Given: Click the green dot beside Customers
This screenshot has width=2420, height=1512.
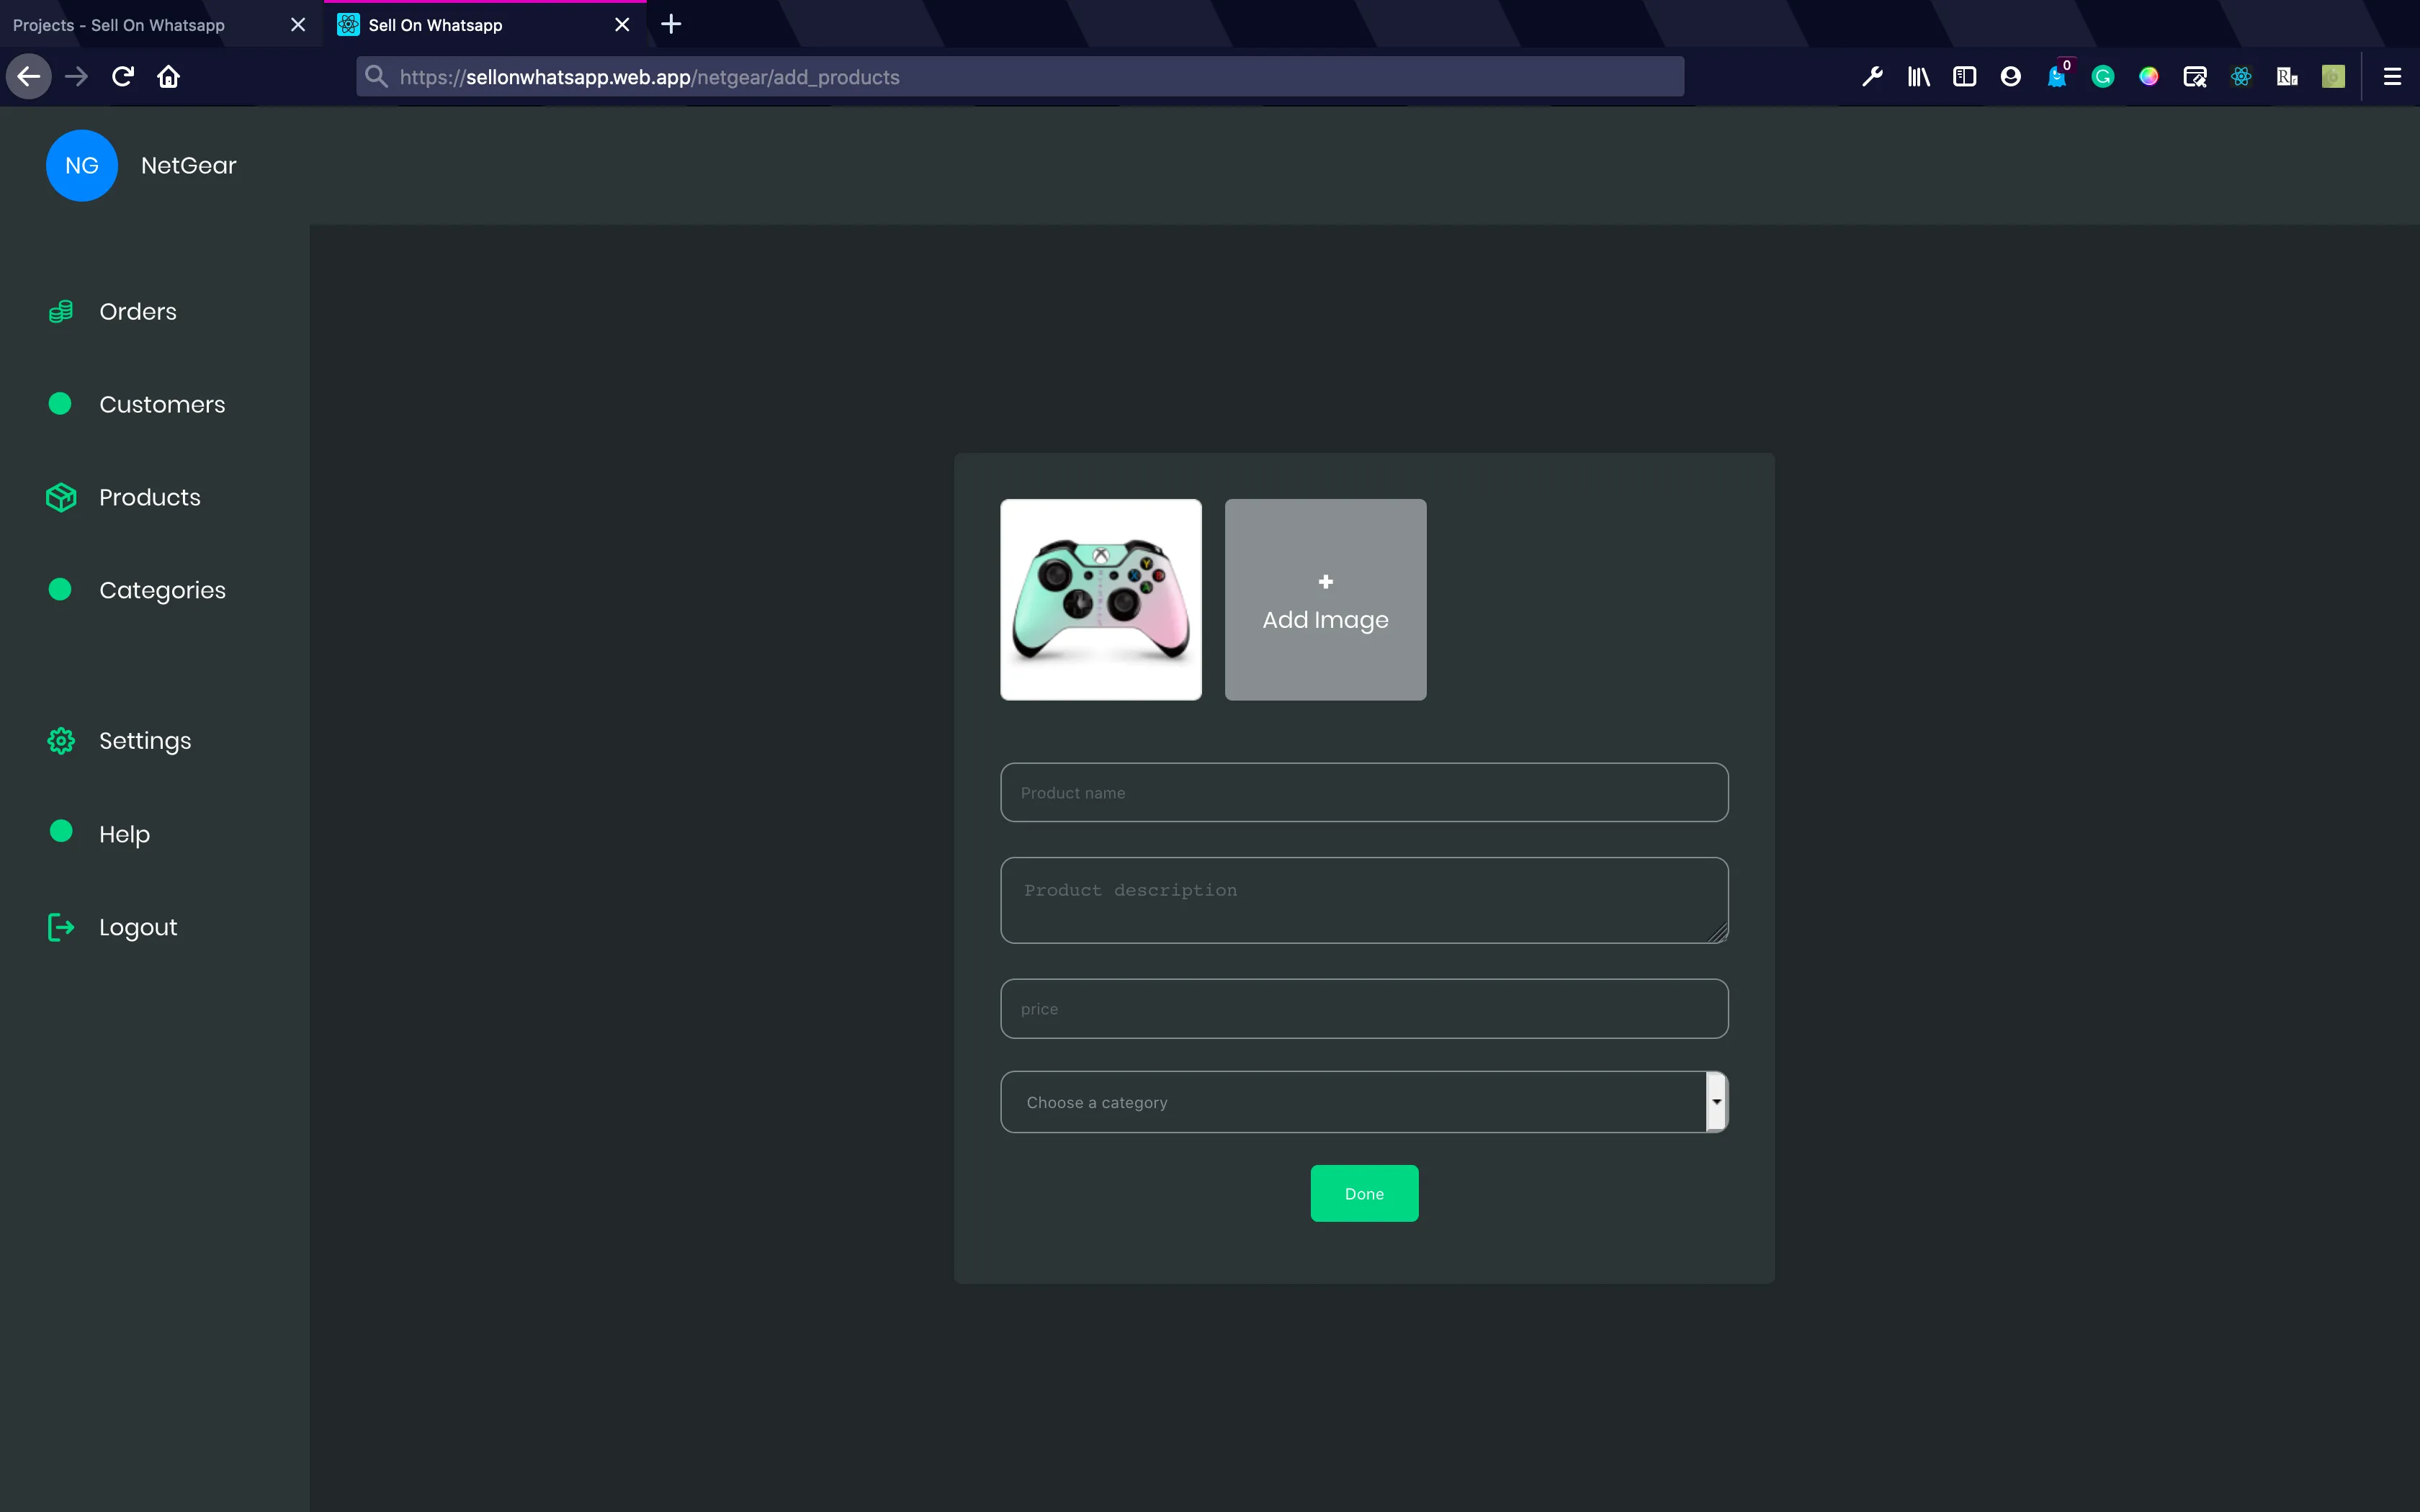Looking at the screenshot, I should coord(60,404).
